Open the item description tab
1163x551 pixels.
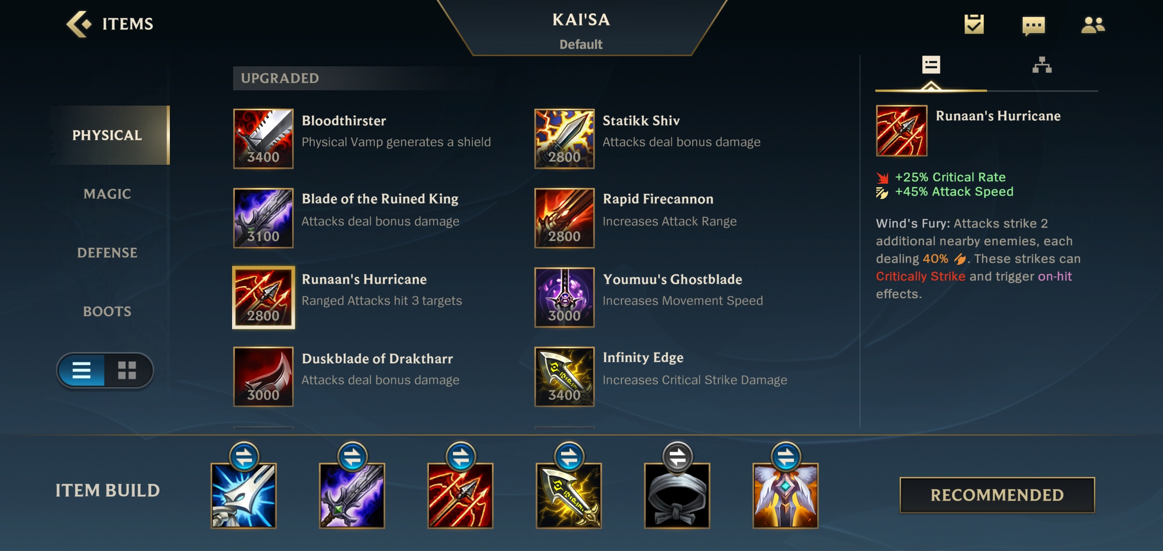click(x=931, y=65)
